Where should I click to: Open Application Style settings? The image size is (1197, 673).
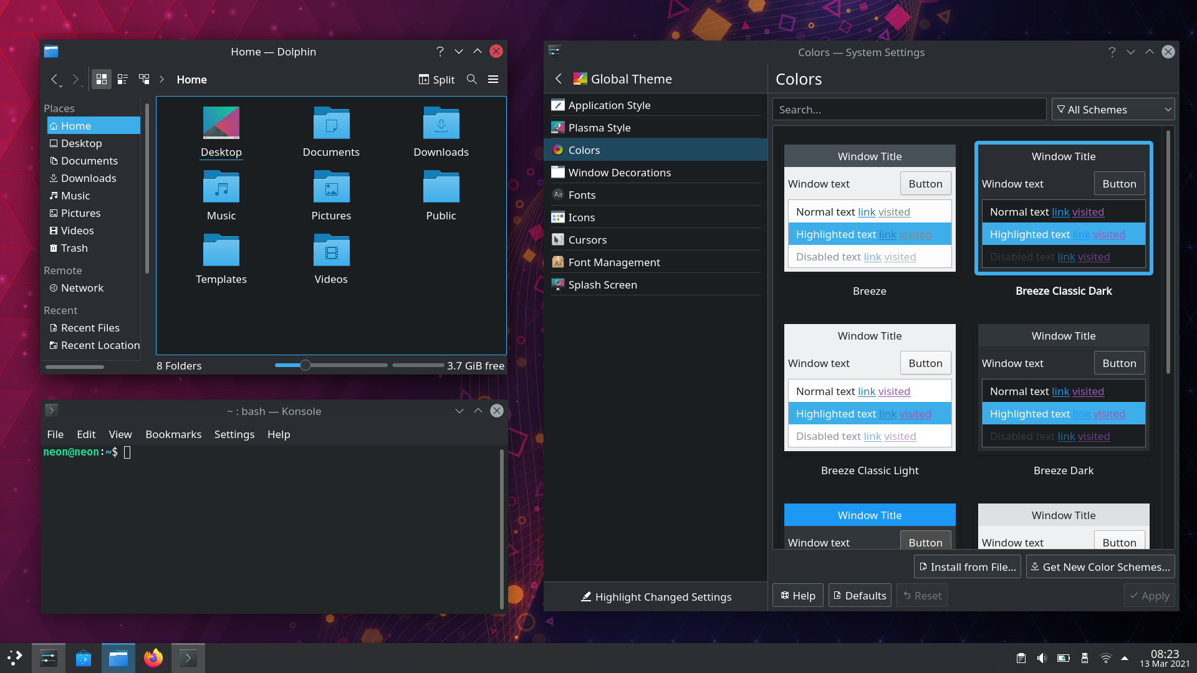coord(655,105)
